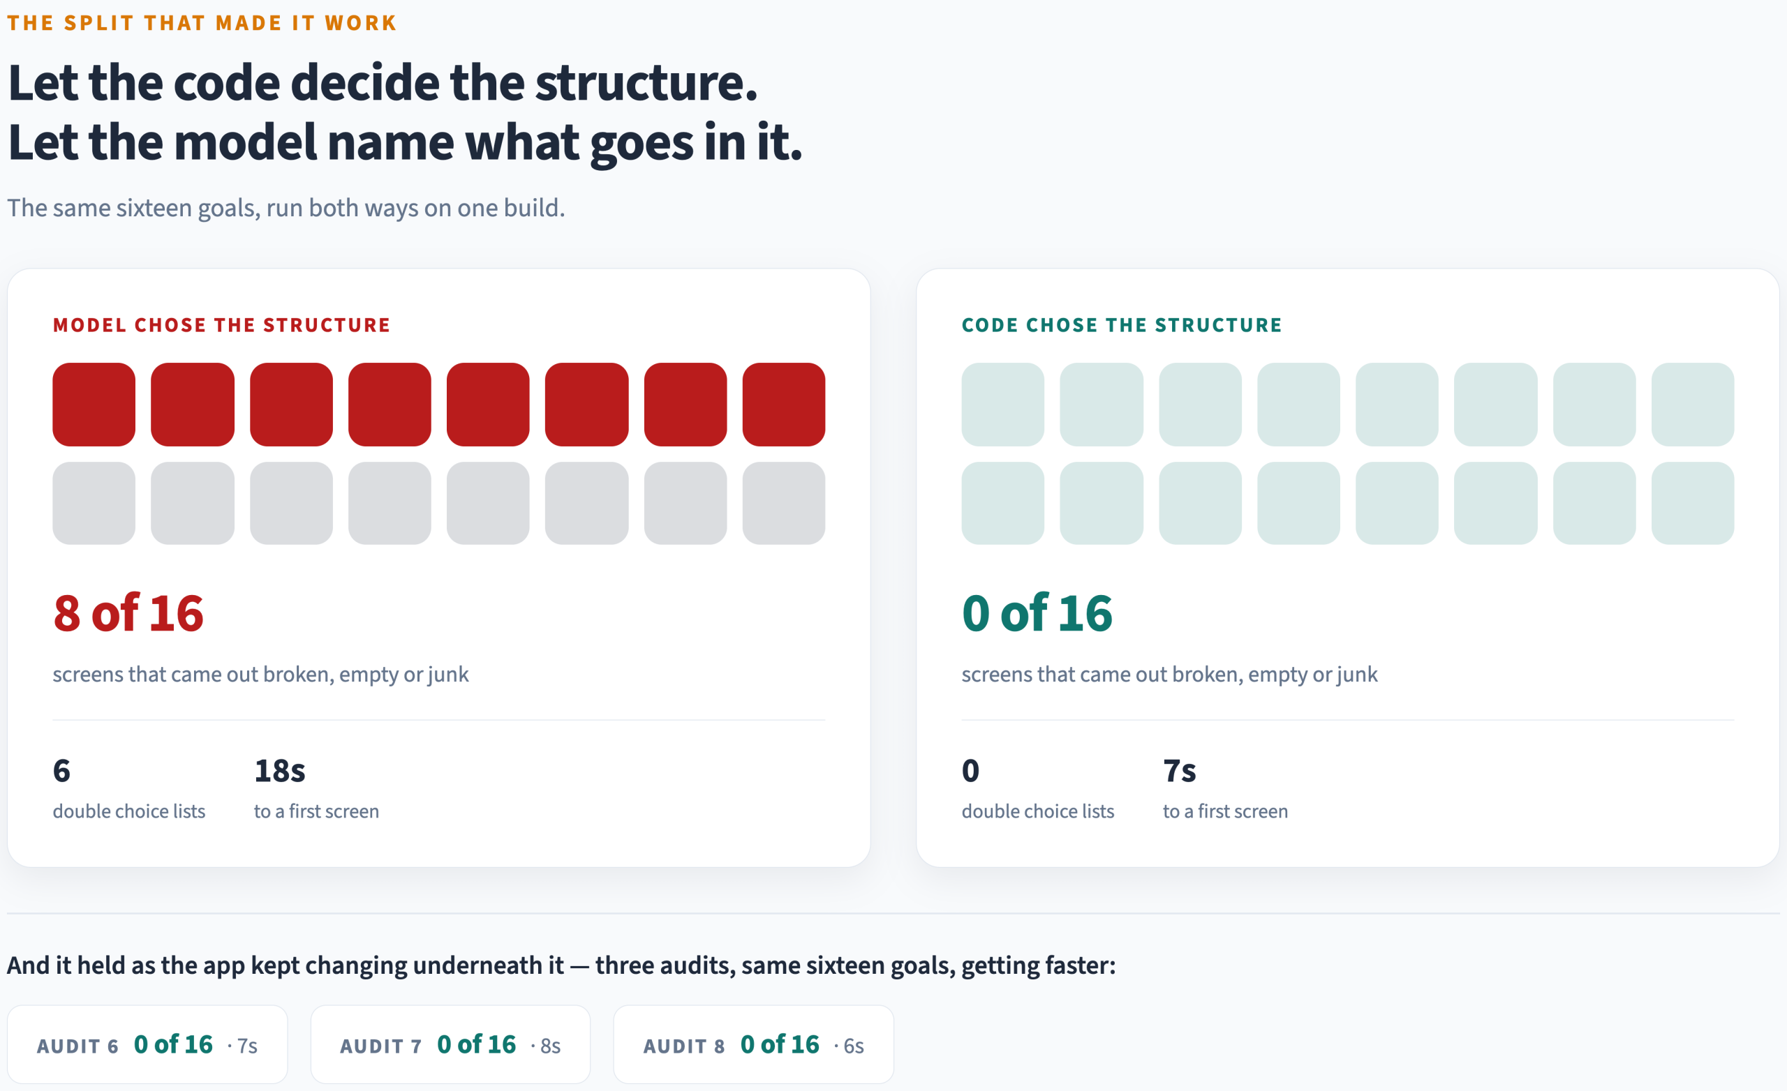Click the first gray square in the model grid

coord(94,503)
